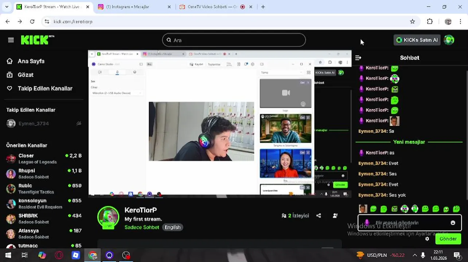This screenshot has height=262, width=468.
Task: Open the emoji picker in chat input
Action: pos(453,223)
